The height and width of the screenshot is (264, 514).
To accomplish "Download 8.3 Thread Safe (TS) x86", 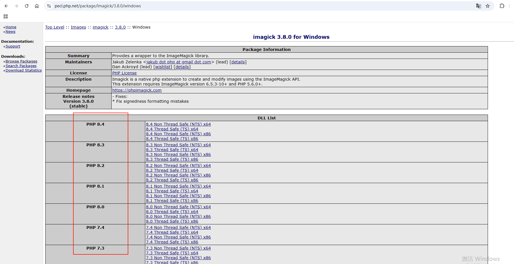I will pyautogui.click(x=172, y=159).
